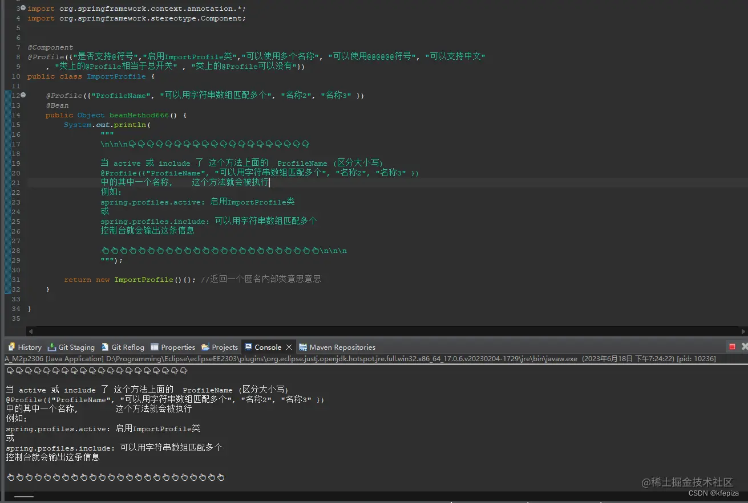This screenshot has width=748, height=503.
Task: Click the console process path line with javaw.exe
Action: pos(360,359)
